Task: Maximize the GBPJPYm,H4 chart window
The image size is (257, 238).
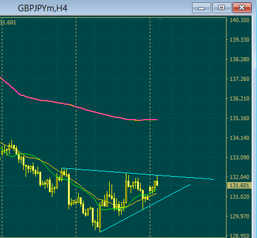Action: click(221, 8)
